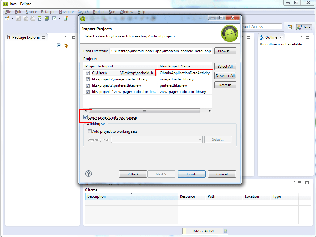Click the scrollbar left arrow in projects list
The image size is (316, 237).
[x=86, y=110]
